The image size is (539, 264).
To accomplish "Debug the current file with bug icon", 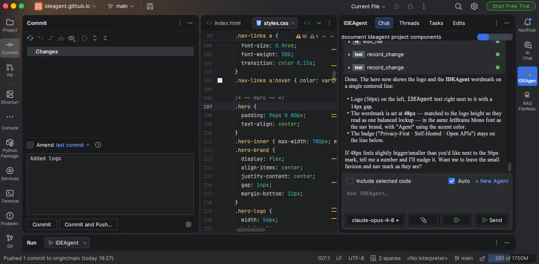I will coord(410,6).
